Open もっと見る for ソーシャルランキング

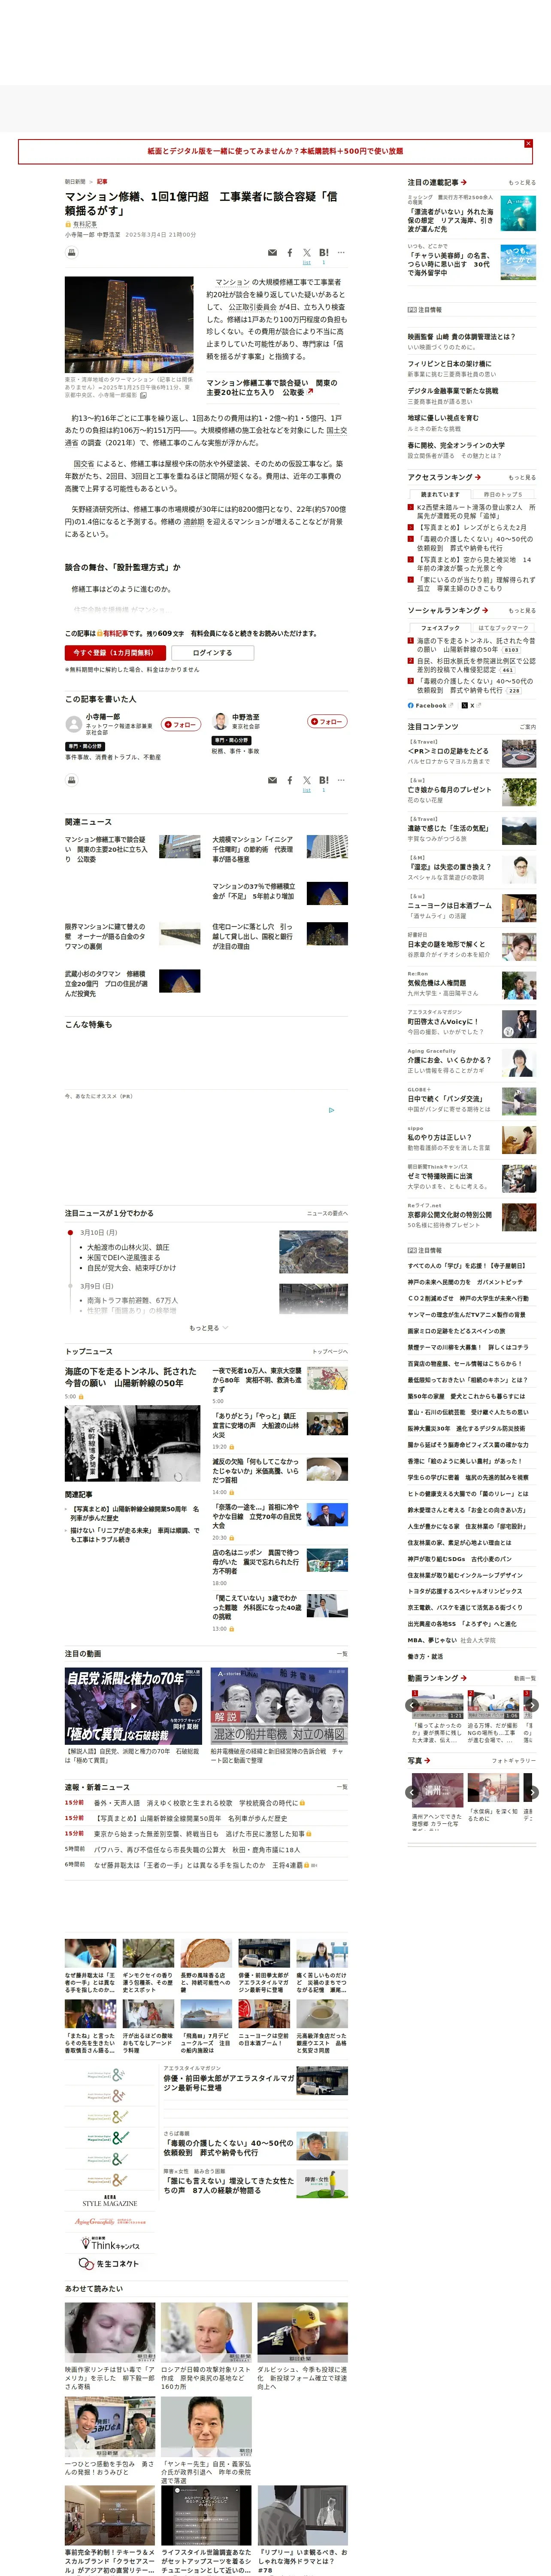[x=522, y=610]
